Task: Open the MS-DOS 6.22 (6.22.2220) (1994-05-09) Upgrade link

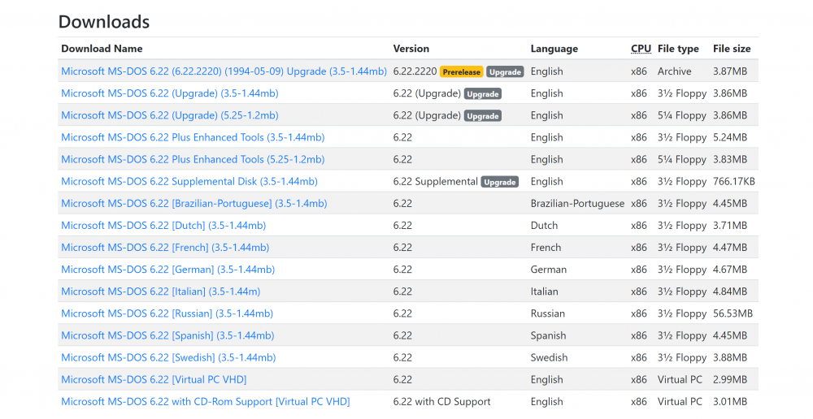Action: [x=224, y=71]
